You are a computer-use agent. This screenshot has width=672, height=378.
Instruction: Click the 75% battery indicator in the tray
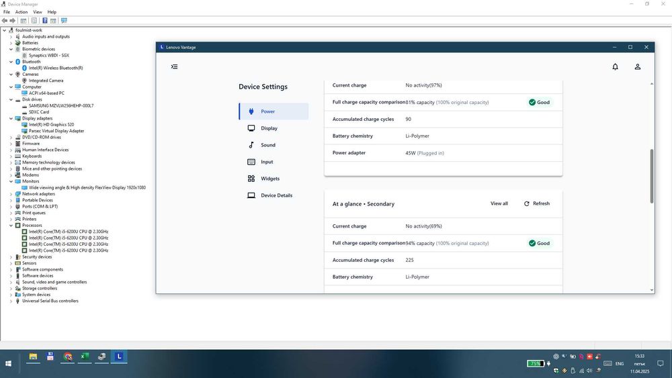click(x=536, y=363)
